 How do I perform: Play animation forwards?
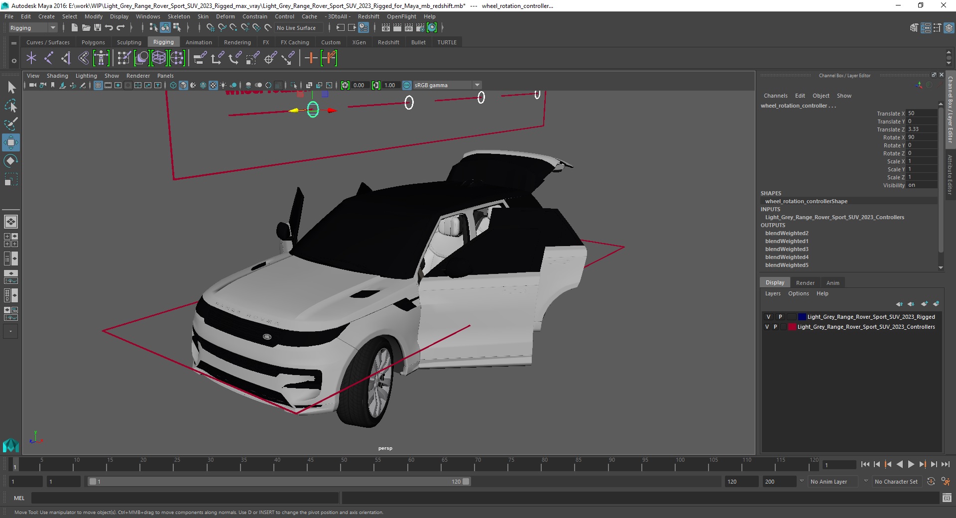point(911,464)
